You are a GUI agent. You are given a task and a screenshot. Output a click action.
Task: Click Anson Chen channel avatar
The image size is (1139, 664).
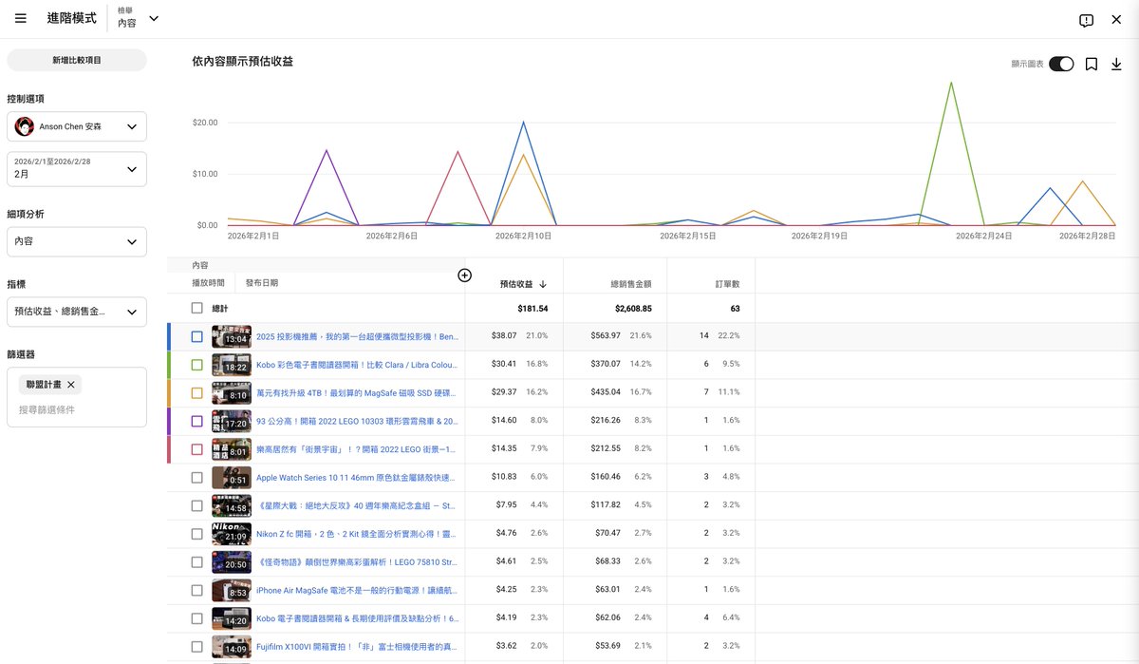coord(25,126)
